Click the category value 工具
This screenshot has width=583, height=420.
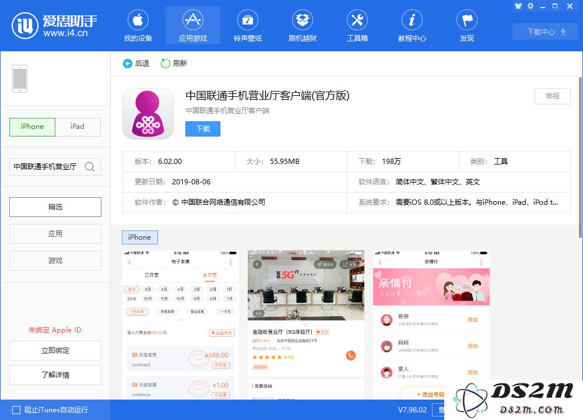click(500, 162)
